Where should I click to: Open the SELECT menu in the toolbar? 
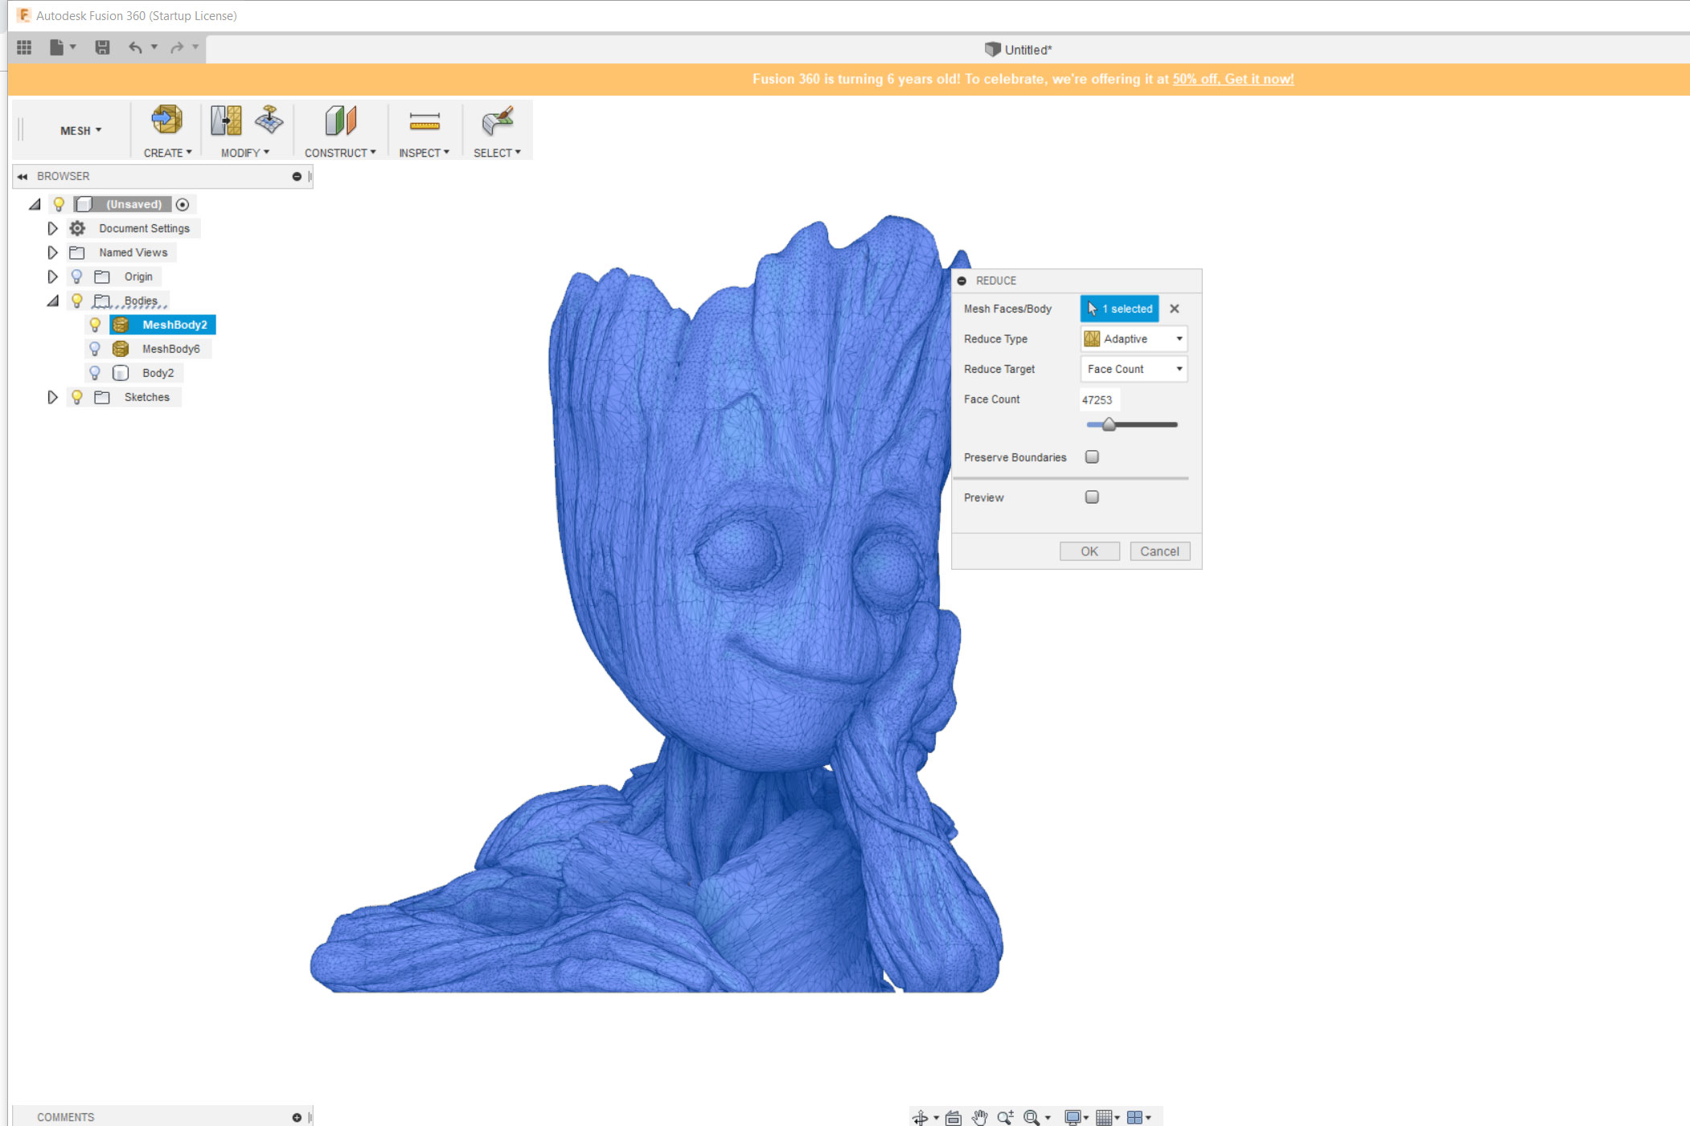(x=497, y=153)
